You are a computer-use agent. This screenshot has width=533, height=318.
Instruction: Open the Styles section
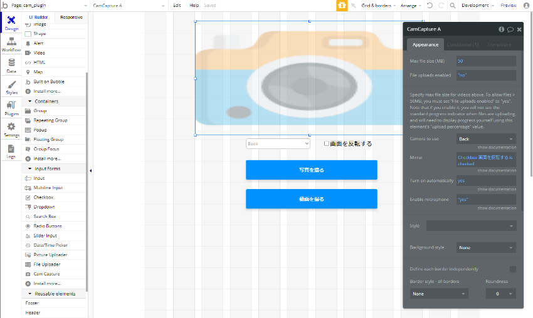point(11,87)
